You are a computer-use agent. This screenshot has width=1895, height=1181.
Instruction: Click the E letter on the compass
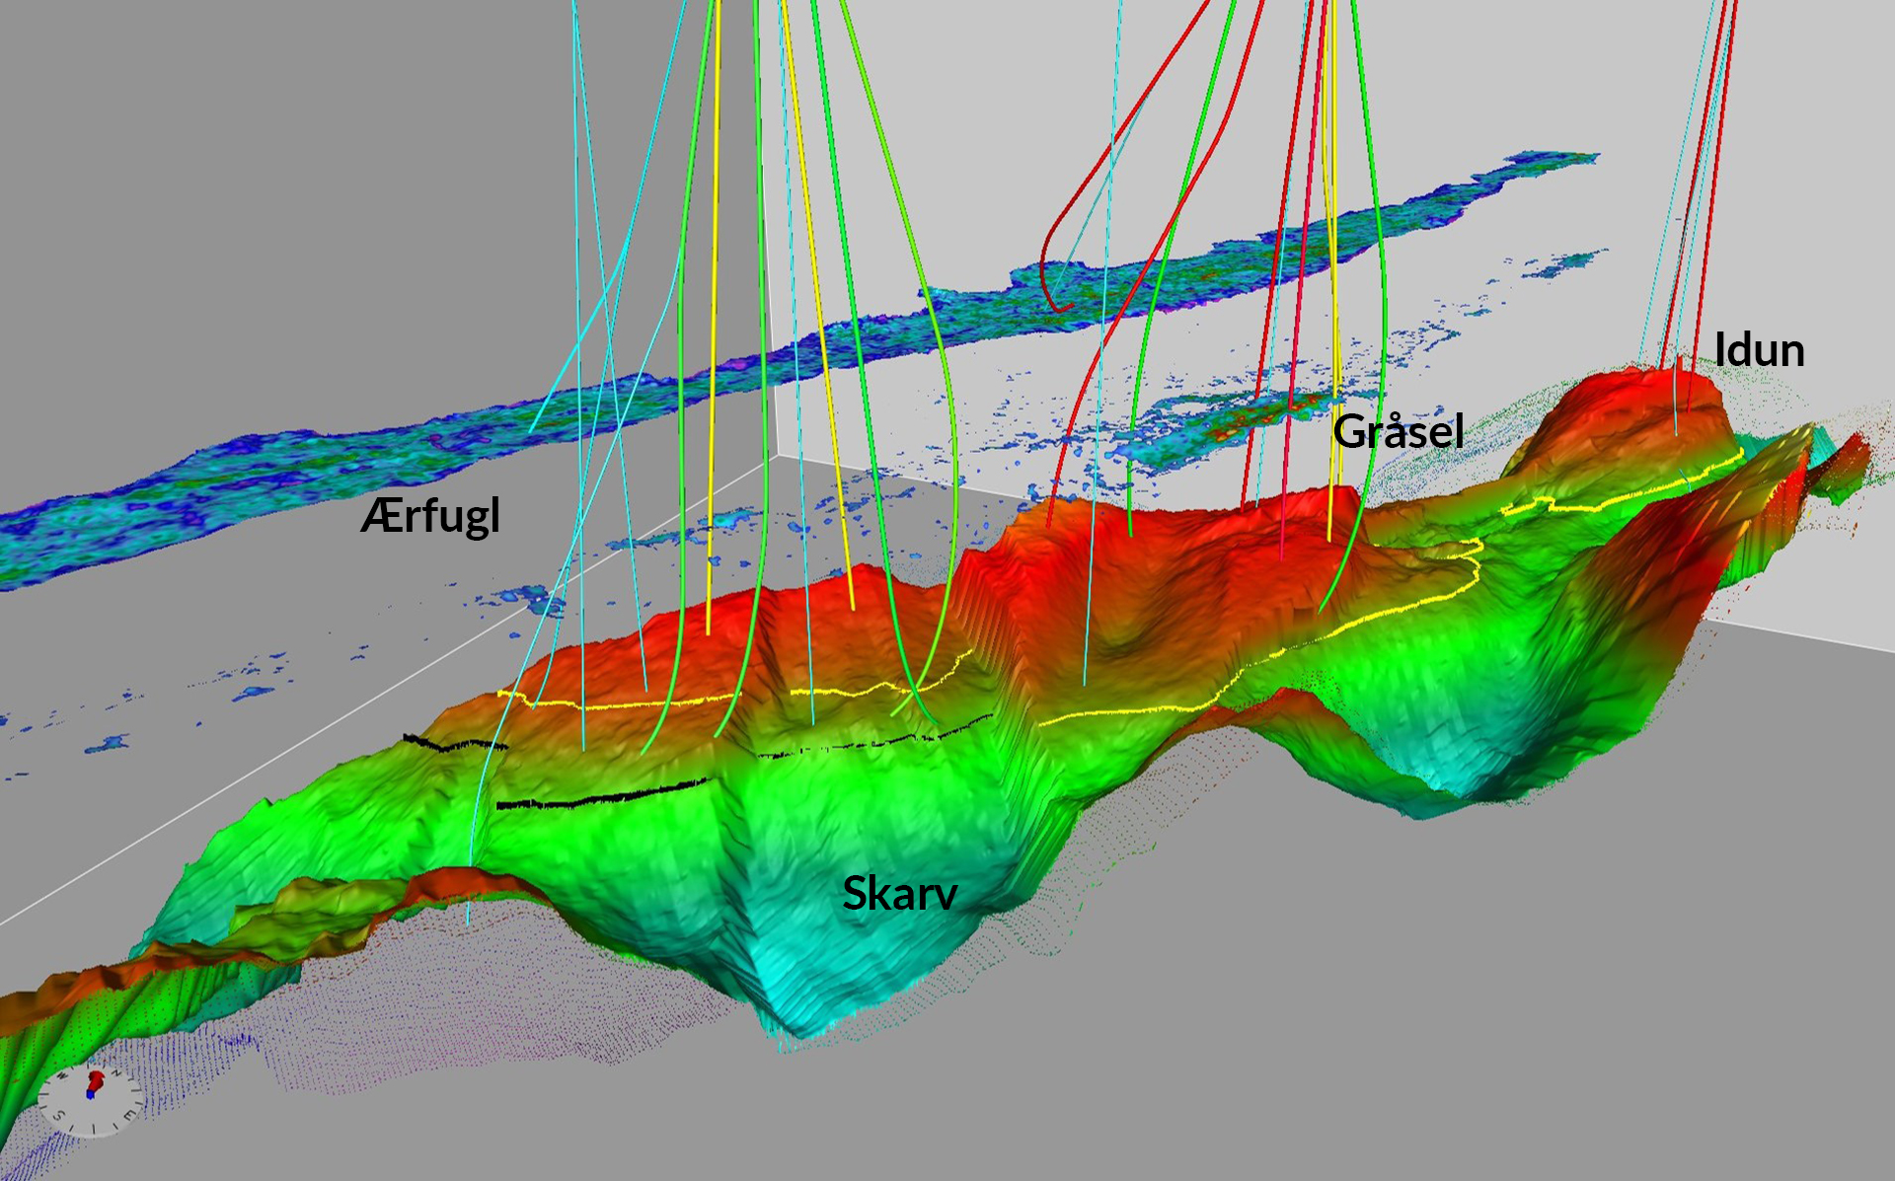click(x=129, y=1116)
